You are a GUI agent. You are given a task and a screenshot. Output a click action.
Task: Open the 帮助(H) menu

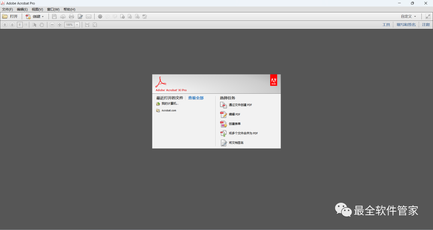tap(69, 9)
